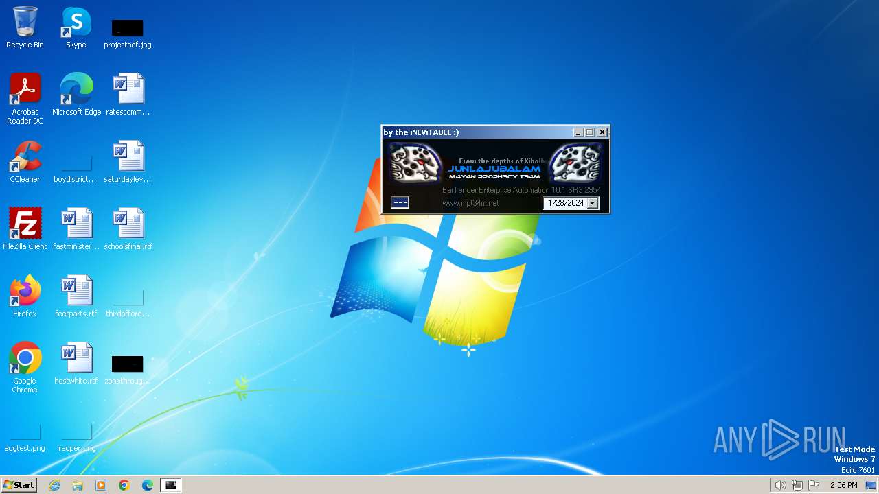Select the zonethroug desktop file
The height and width of the screenshot is (494, 879).
(x=128, y=369)
